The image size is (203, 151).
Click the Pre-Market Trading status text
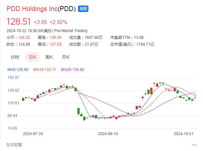[x=71, y=31]
